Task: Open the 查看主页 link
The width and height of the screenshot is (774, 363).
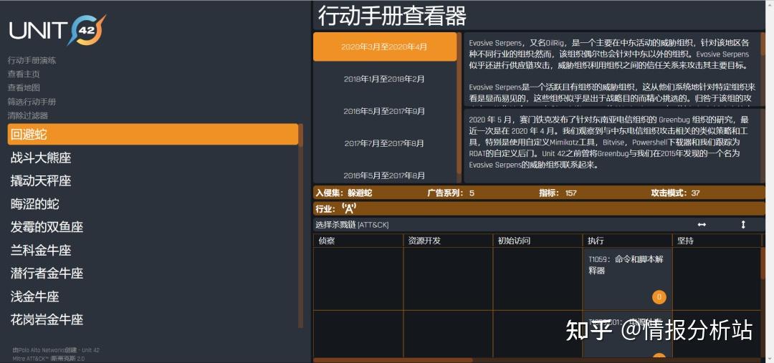Action: 24,74
